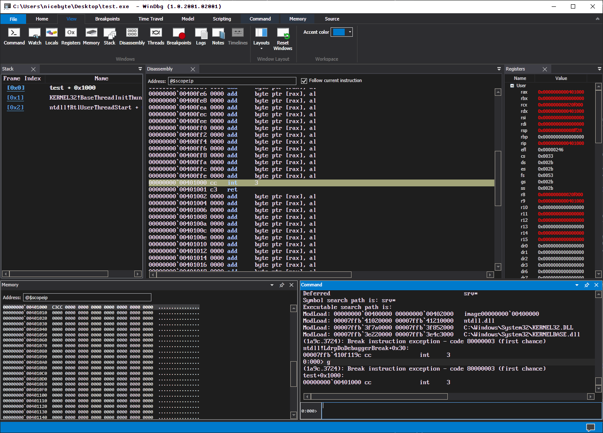The width and height of the screenshot is (603, 433).
Task: Open the Logs window icon
Action: coord(201,36)
